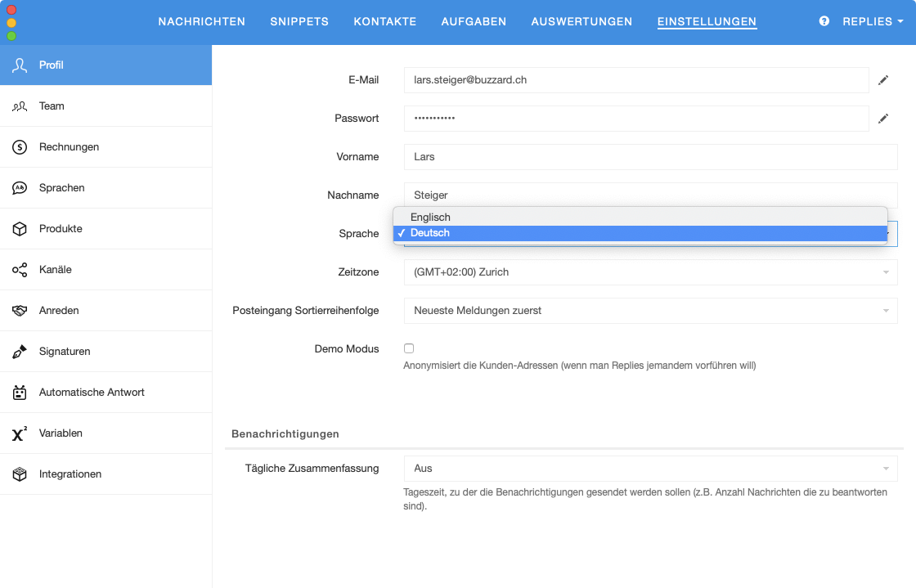
Task: Open Anreden via the handshake icon
Action: 20,311
